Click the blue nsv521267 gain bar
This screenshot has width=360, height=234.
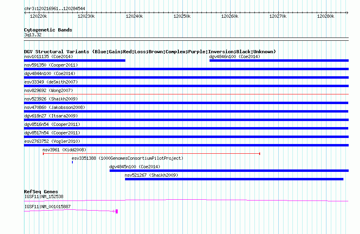coord(234,179)
